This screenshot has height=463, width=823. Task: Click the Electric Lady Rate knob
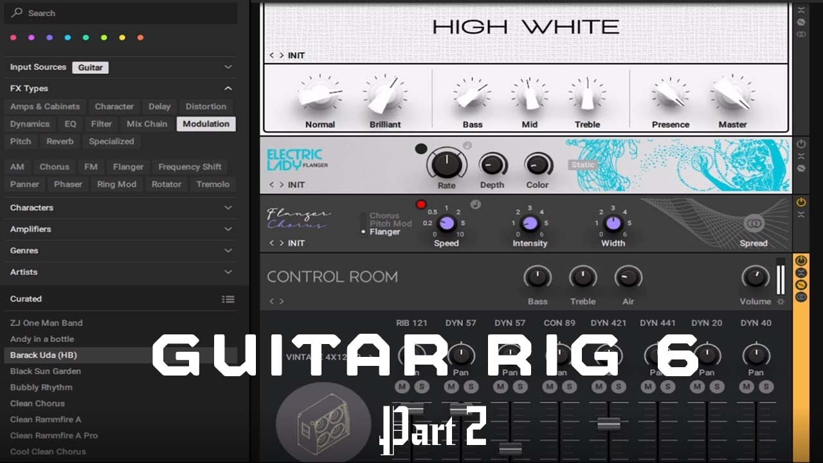(x=446, y=164)
